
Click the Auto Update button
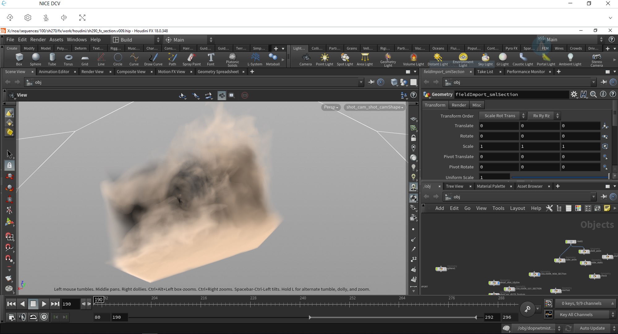coord(592,328)
